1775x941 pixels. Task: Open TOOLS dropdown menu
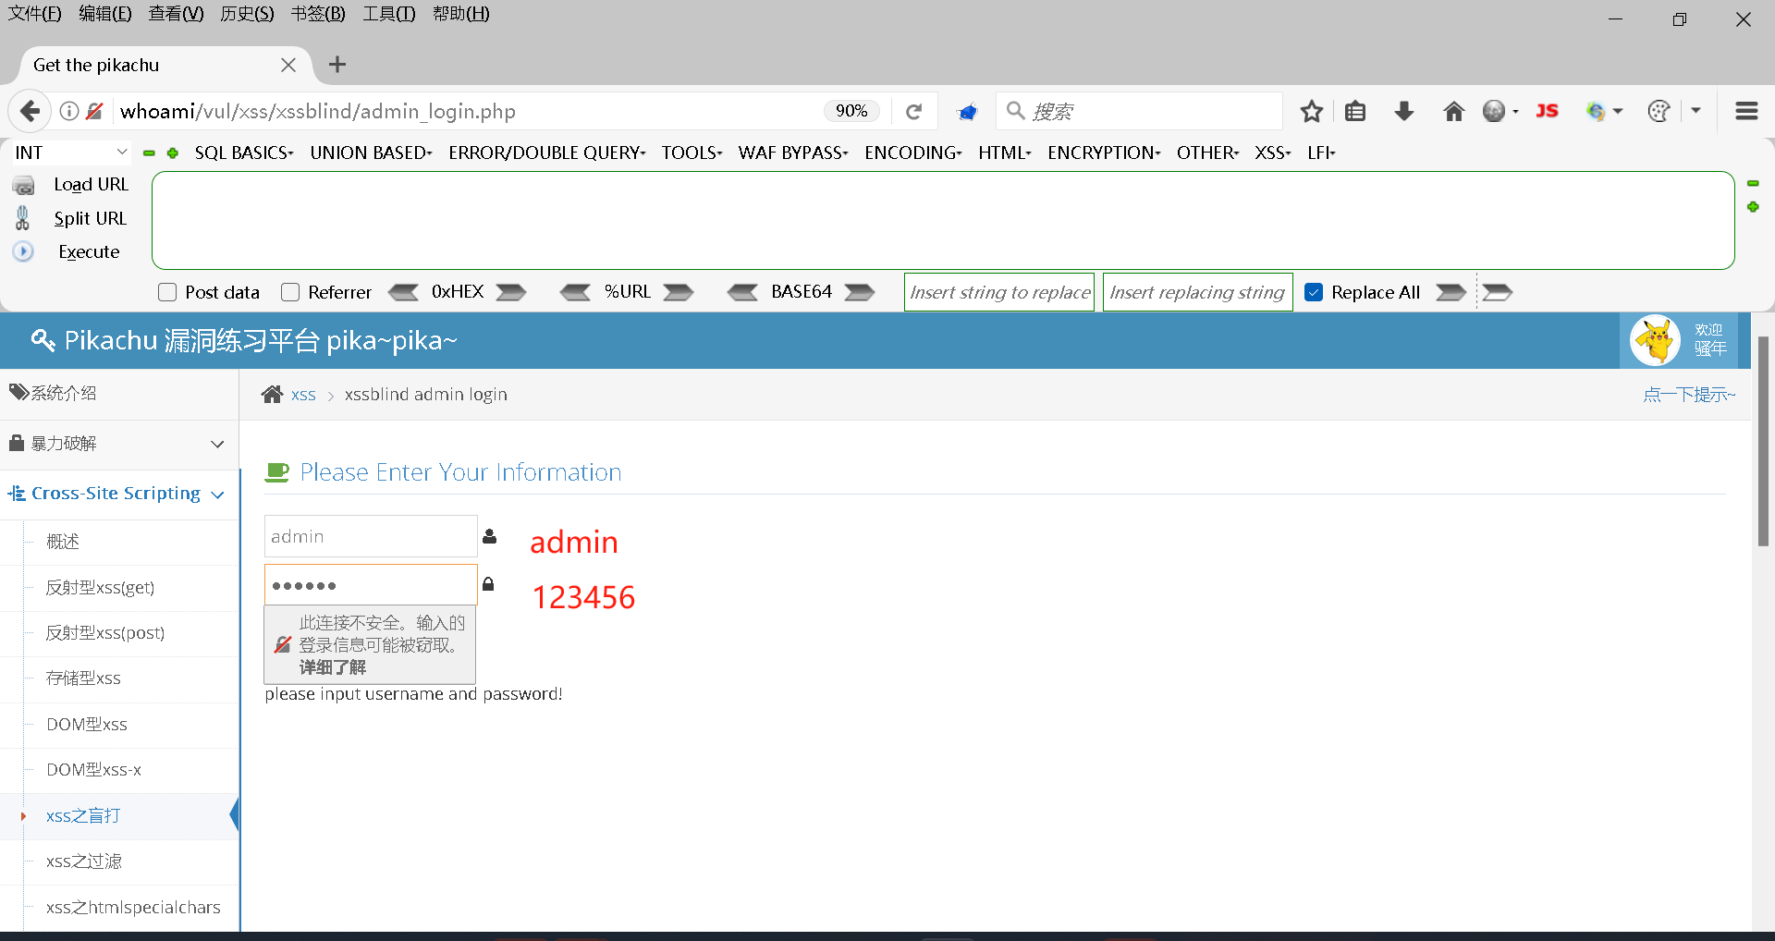[x=692, y=153]
